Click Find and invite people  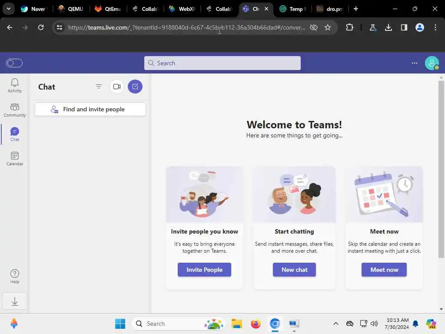(x=90, y=109)
